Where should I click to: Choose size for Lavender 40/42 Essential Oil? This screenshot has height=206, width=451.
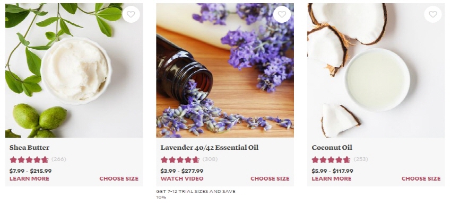point(270,178)
